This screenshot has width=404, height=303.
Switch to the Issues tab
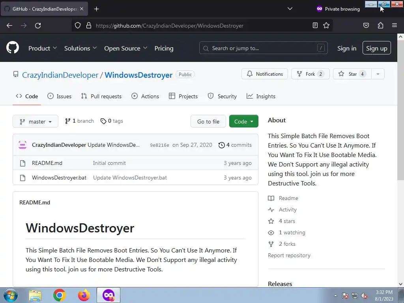(x=59, y=96)
